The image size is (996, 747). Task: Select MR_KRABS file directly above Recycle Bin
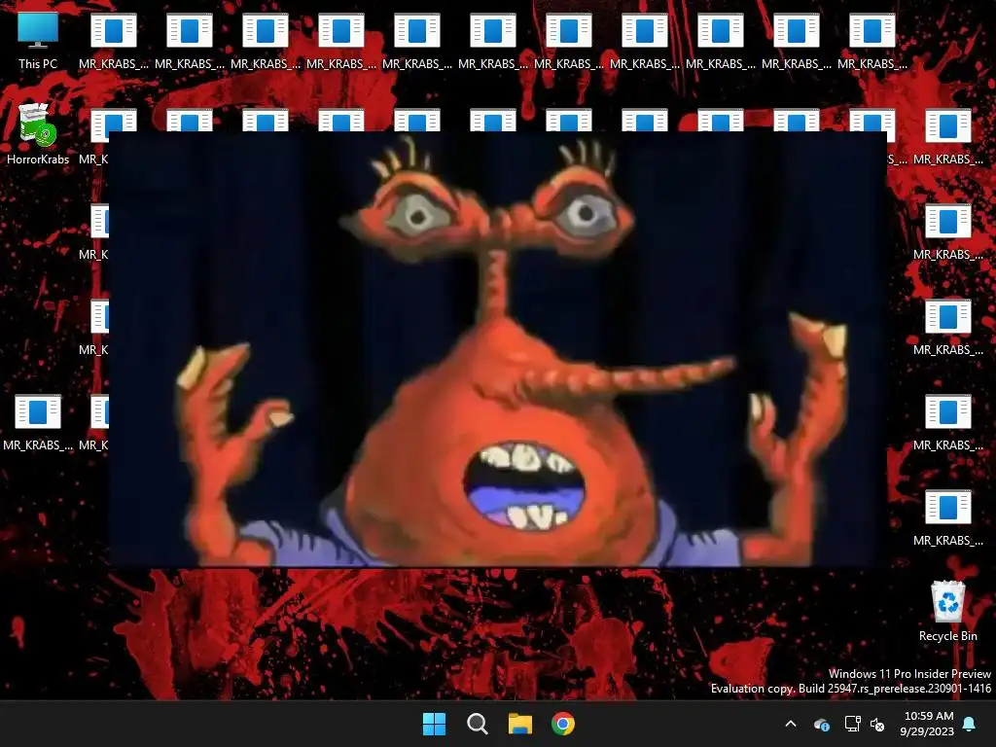pos(947,517)
